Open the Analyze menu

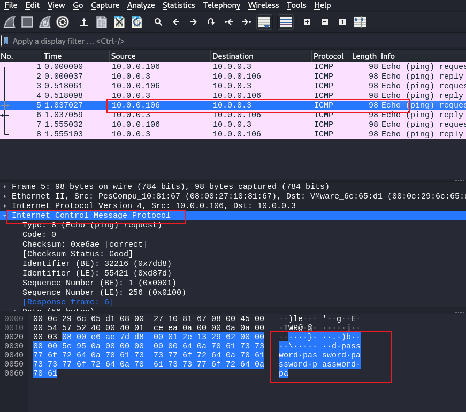(141, 5)
